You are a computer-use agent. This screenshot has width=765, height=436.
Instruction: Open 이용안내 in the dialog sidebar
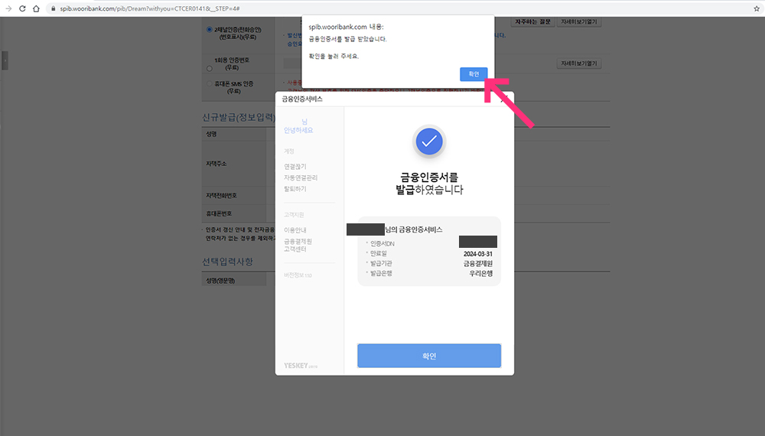coord(295,230)
